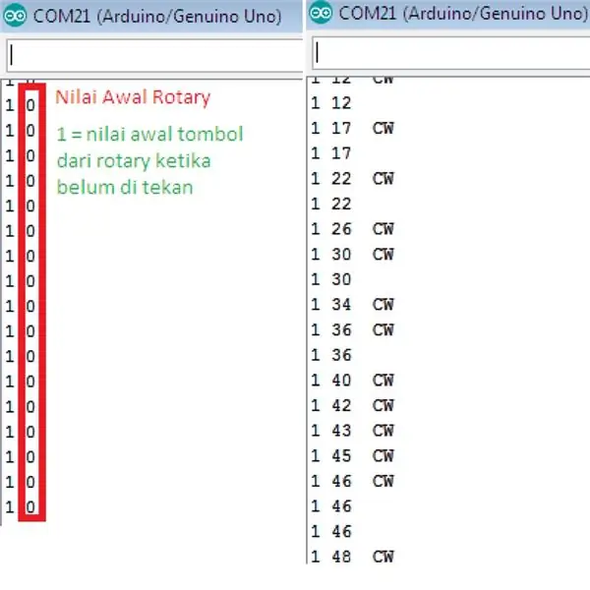The height and width of the screenshot is (590, 590).
Task: Select the '1 40 CW' output line
Action: point(353,381)
